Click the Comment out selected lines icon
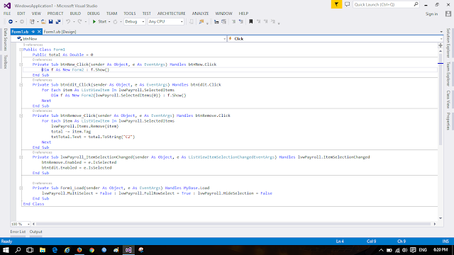 point(233,22)
